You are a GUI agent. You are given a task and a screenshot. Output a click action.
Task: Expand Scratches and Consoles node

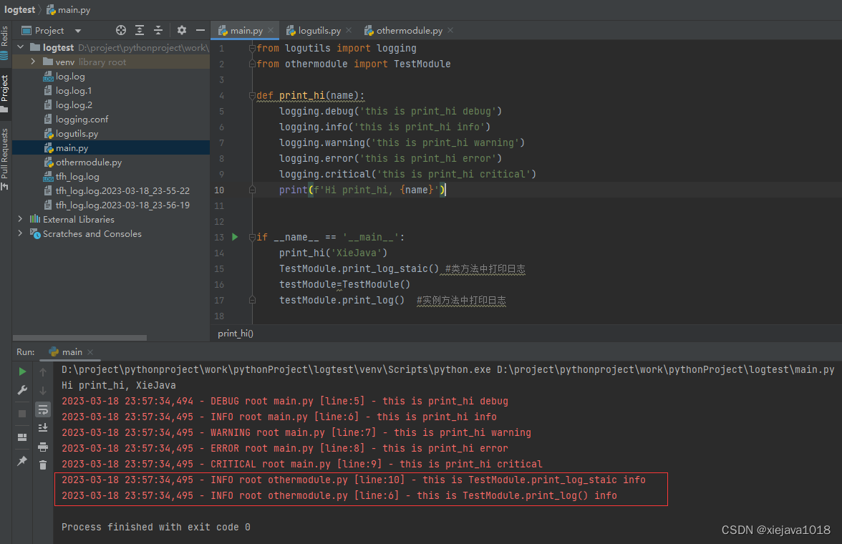tap(20, 233)
